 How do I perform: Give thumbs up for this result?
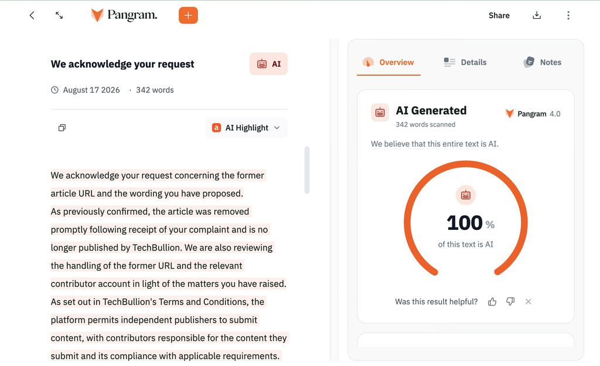point(492,301)
